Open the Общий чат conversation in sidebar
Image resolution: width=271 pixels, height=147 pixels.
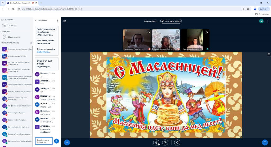coord(12,25)
